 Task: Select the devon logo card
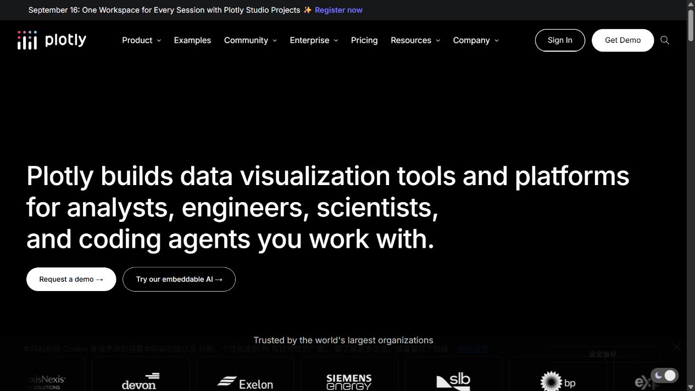tap(141, 374)
